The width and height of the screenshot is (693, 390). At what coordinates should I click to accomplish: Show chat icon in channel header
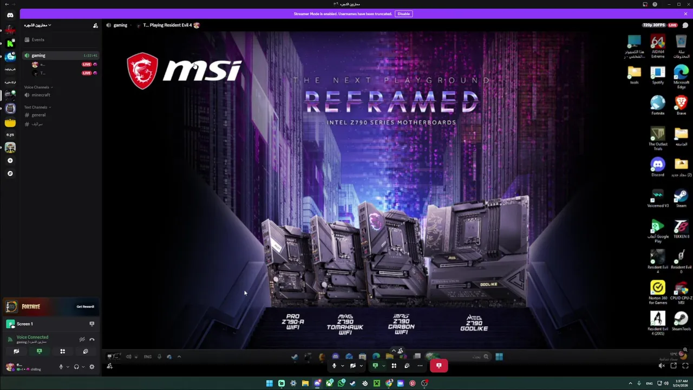(685, 25)
